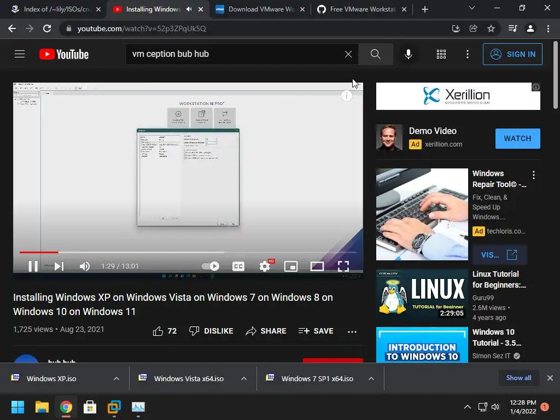
Task: Skip to the next video
Action: pos(59,266)
